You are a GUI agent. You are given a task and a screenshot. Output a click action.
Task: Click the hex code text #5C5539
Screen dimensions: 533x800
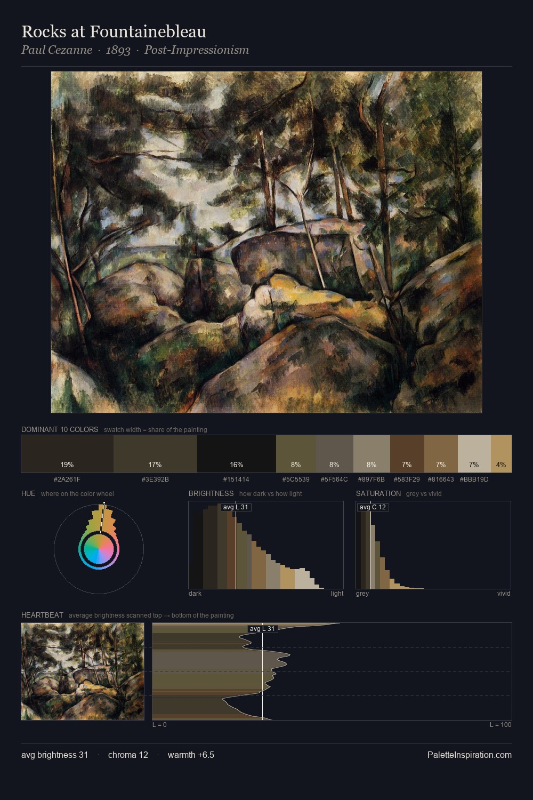pos(296,479)
